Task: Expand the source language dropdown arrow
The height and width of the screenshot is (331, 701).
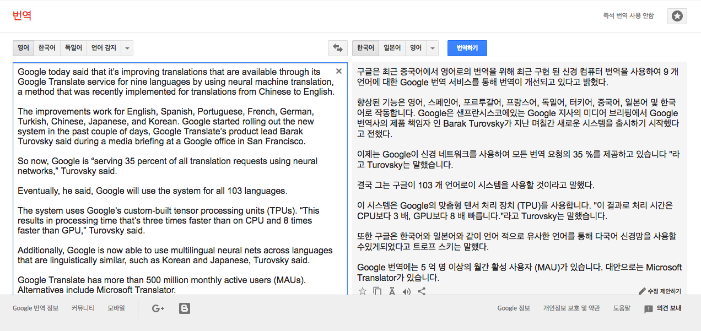Action: coord(127,48)
